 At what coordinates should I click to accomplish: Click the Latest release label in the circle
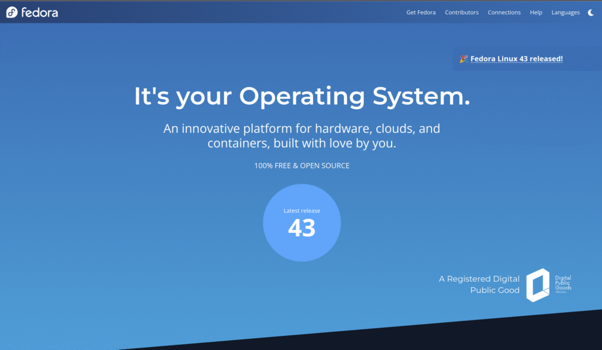(x=302, y=211)
